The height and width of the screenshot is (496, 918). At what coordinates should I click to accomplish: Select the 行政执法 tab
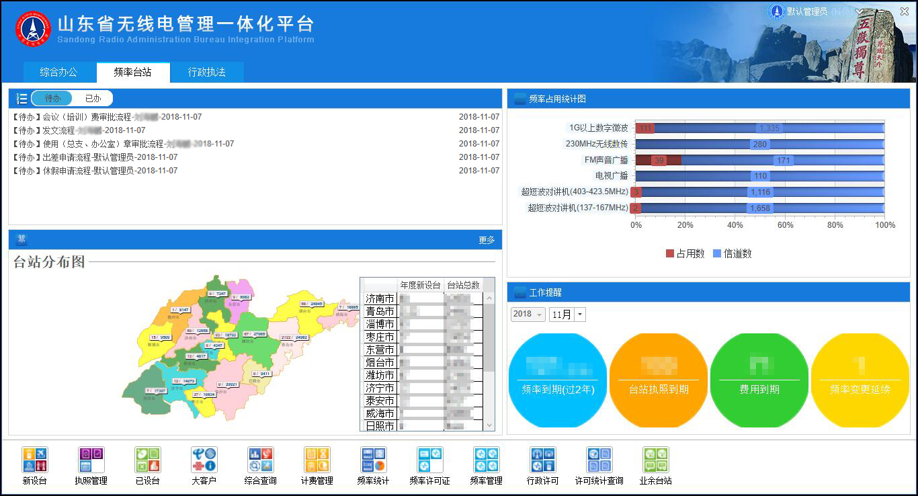click(x=206, y=73)
